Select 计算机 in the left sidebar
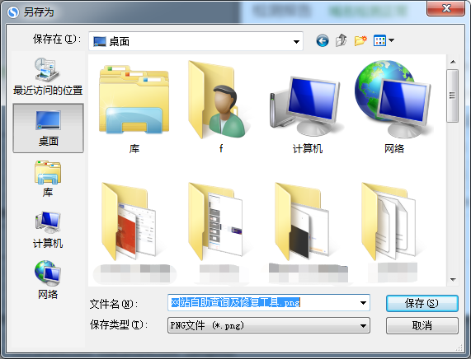This screenshot has width=471, height=359. (48, 230)
